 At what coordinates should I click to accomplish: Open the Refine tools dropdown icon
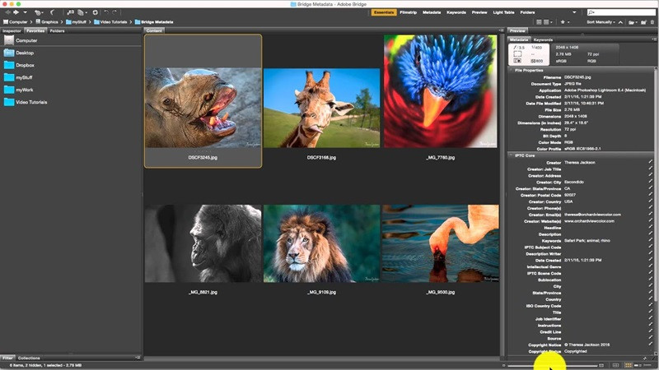click(82, 12)
